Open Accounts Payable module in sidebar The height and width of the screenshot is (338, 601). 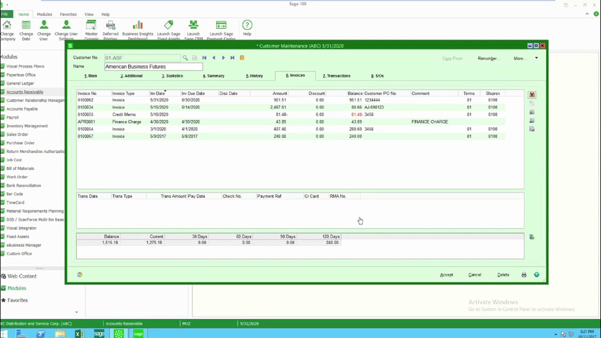22,109
